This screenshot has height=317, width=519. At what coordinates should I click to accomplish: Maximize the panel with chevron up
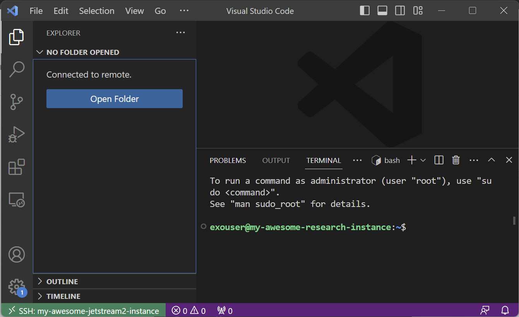coord(492,160)
